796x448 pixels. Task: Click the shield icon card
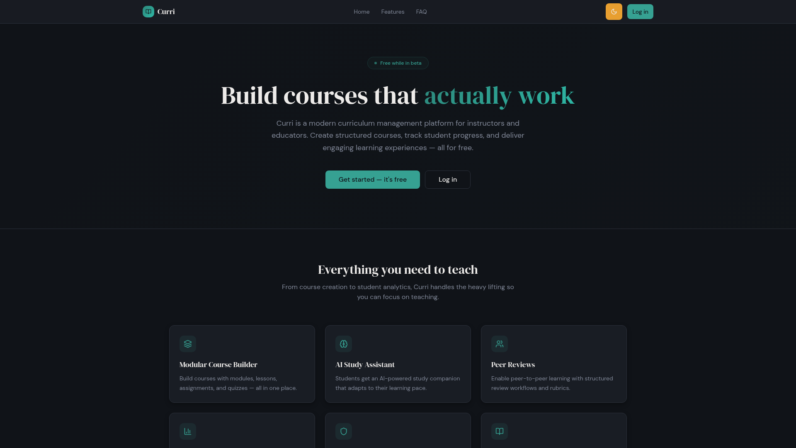[x=344, y=431]
